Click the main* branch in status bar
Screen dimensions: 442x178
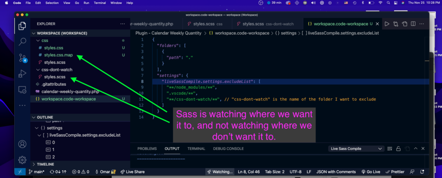pyautogui.click(x=37, y=172)
